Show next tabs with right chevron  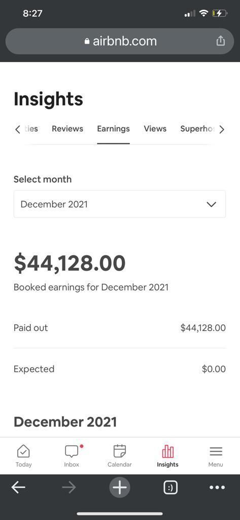pyautogui.click(x=222, y=129)
